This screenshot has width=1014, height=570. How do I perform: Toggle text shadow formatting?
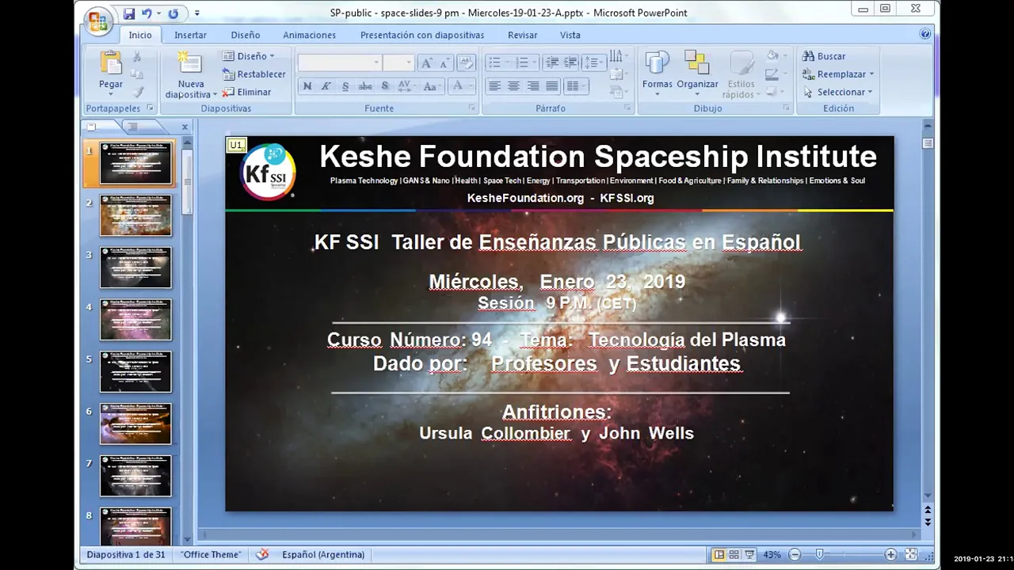coord(385,86)
